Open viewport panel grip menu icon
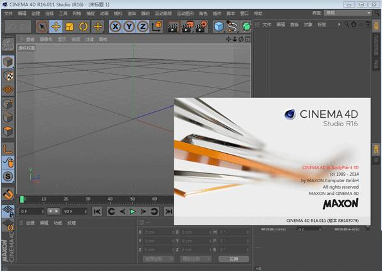This screenshot has height=271, width=382. (x=21, y=39)
